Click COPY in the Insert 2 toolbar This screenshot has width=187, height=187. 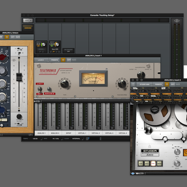(173, 84)
